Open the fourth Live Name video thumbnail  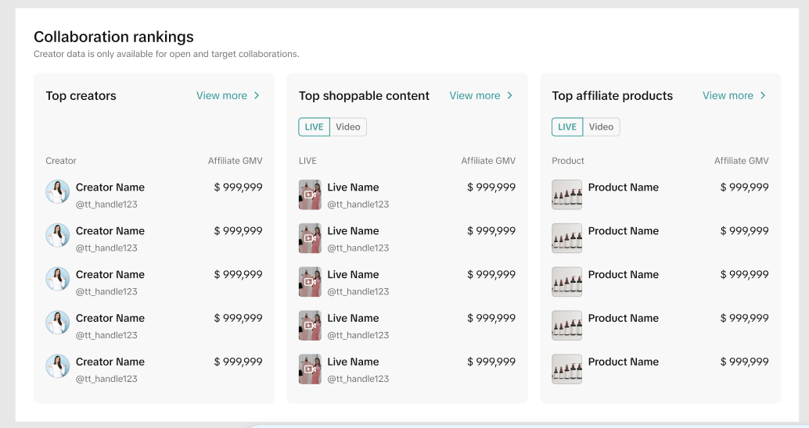(x=310, y=326)
